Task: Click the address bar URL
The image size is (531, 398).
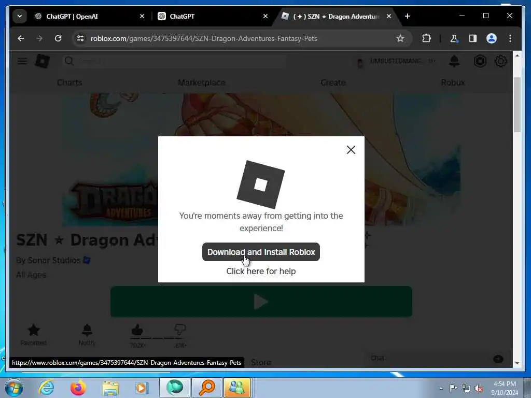Action: tap(204, 38)
